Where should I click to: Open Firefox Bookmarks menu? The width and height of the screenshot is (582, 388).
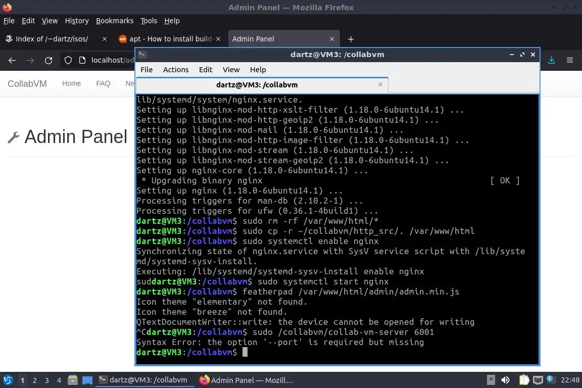pyautogui.click(x=115, y=21)
